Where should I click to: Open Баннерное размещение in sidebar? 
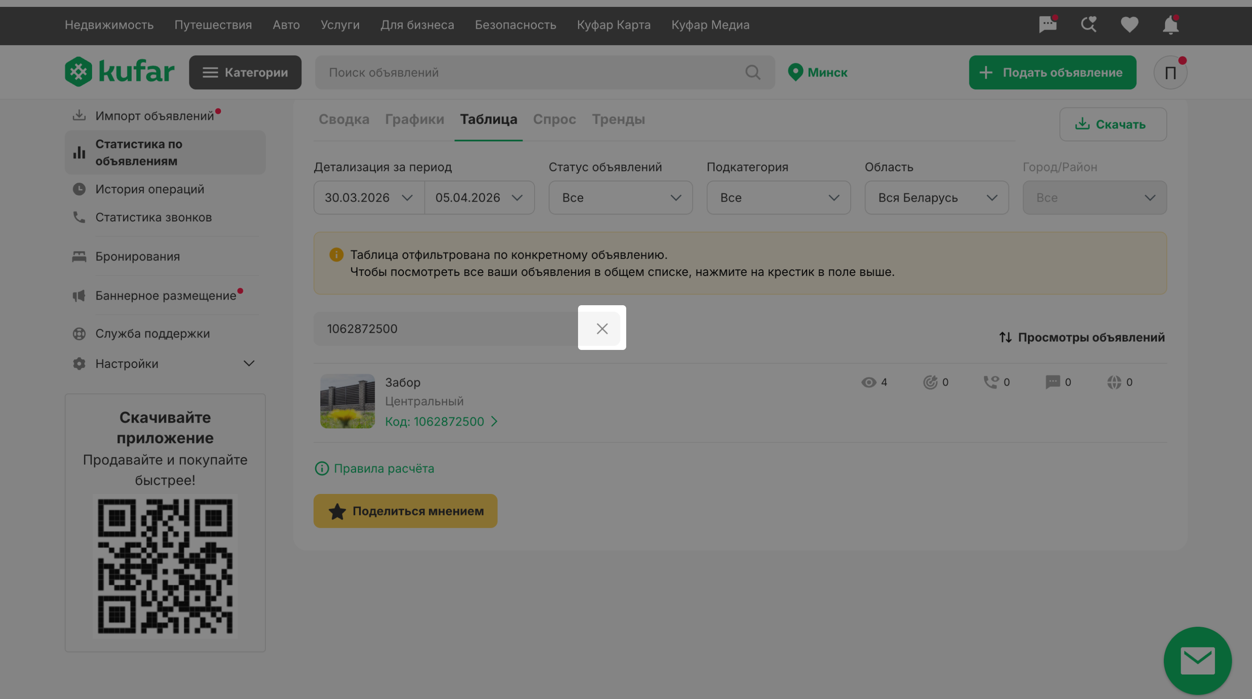pos(165,295)
